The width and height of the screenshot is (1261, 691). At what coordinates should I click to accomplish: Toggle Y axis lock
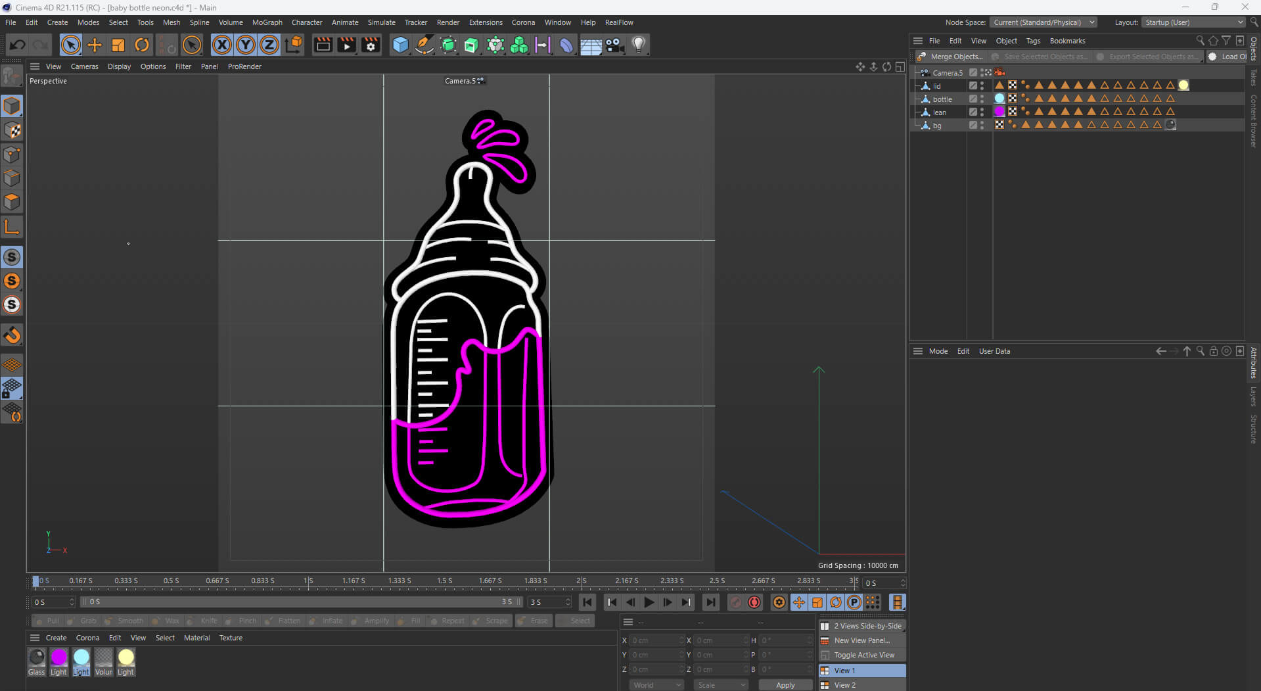[246, 45]
